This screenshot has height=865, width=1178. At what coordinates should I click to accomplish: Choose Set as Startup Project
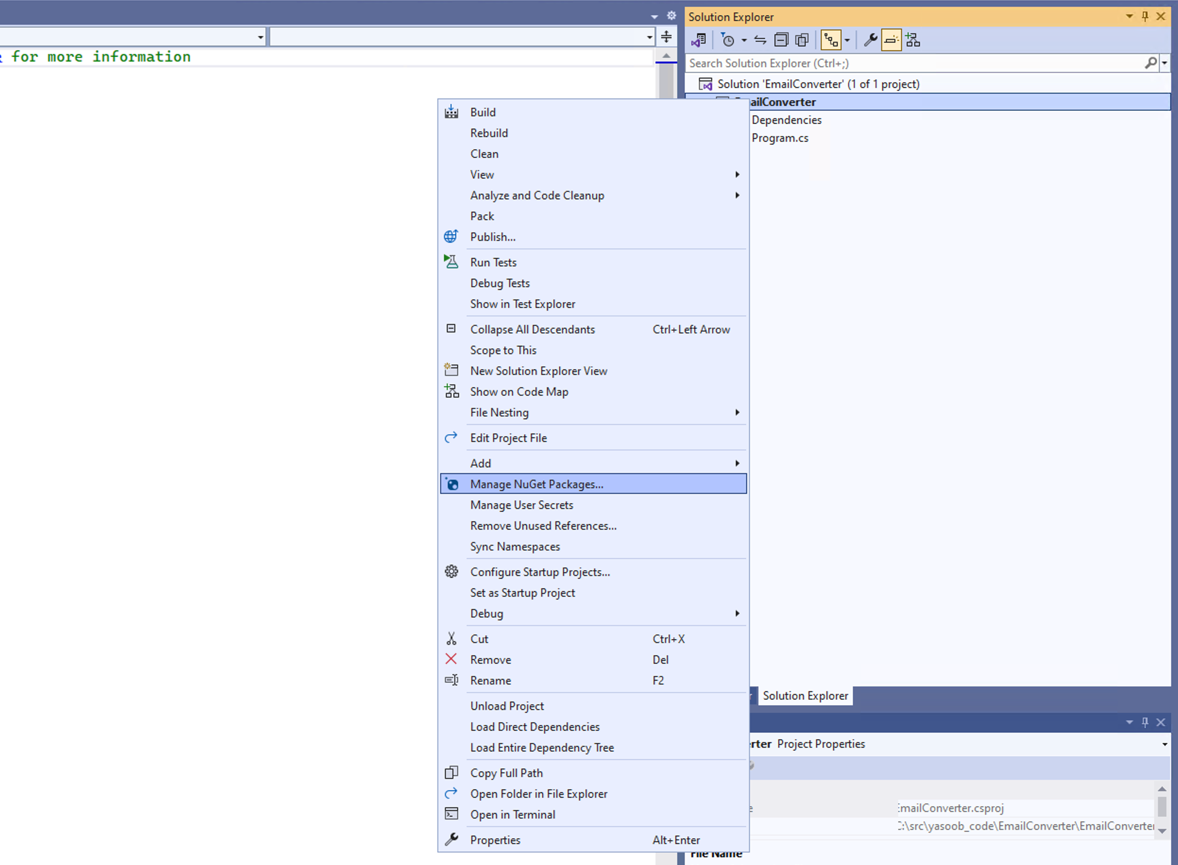coord(522,593)
